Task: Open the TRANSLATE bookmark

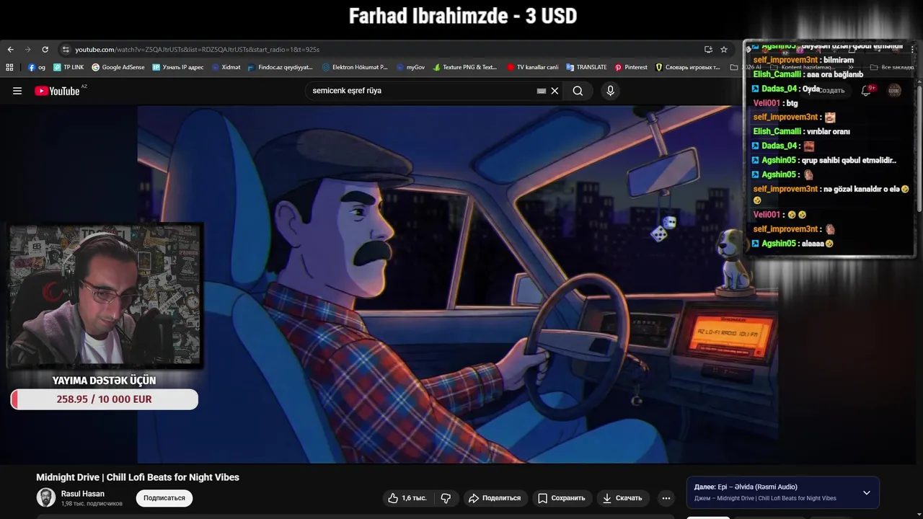Action: [x=586, y=67]
